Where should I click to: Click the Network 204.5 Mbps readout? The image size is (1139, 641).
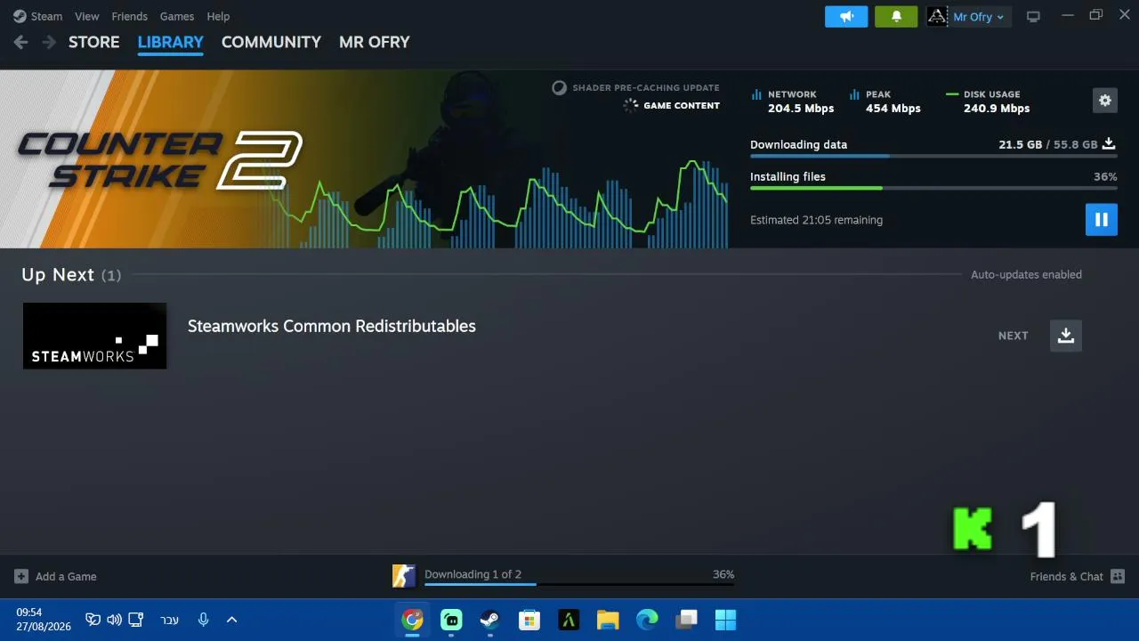pyautogui.click(x=793, y=101)
